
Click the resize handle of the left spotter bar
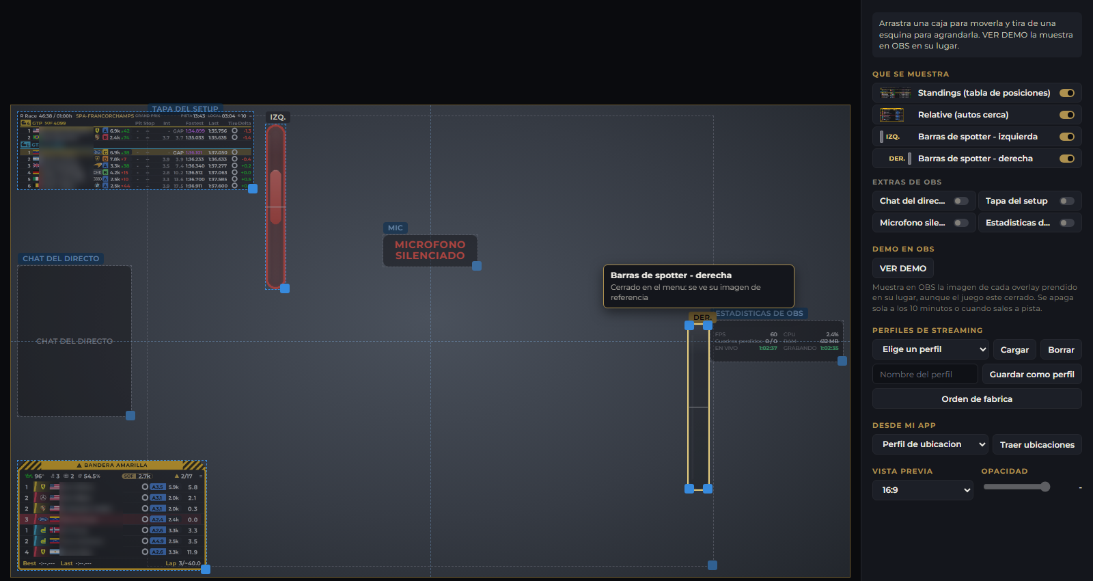pos(285,288)
